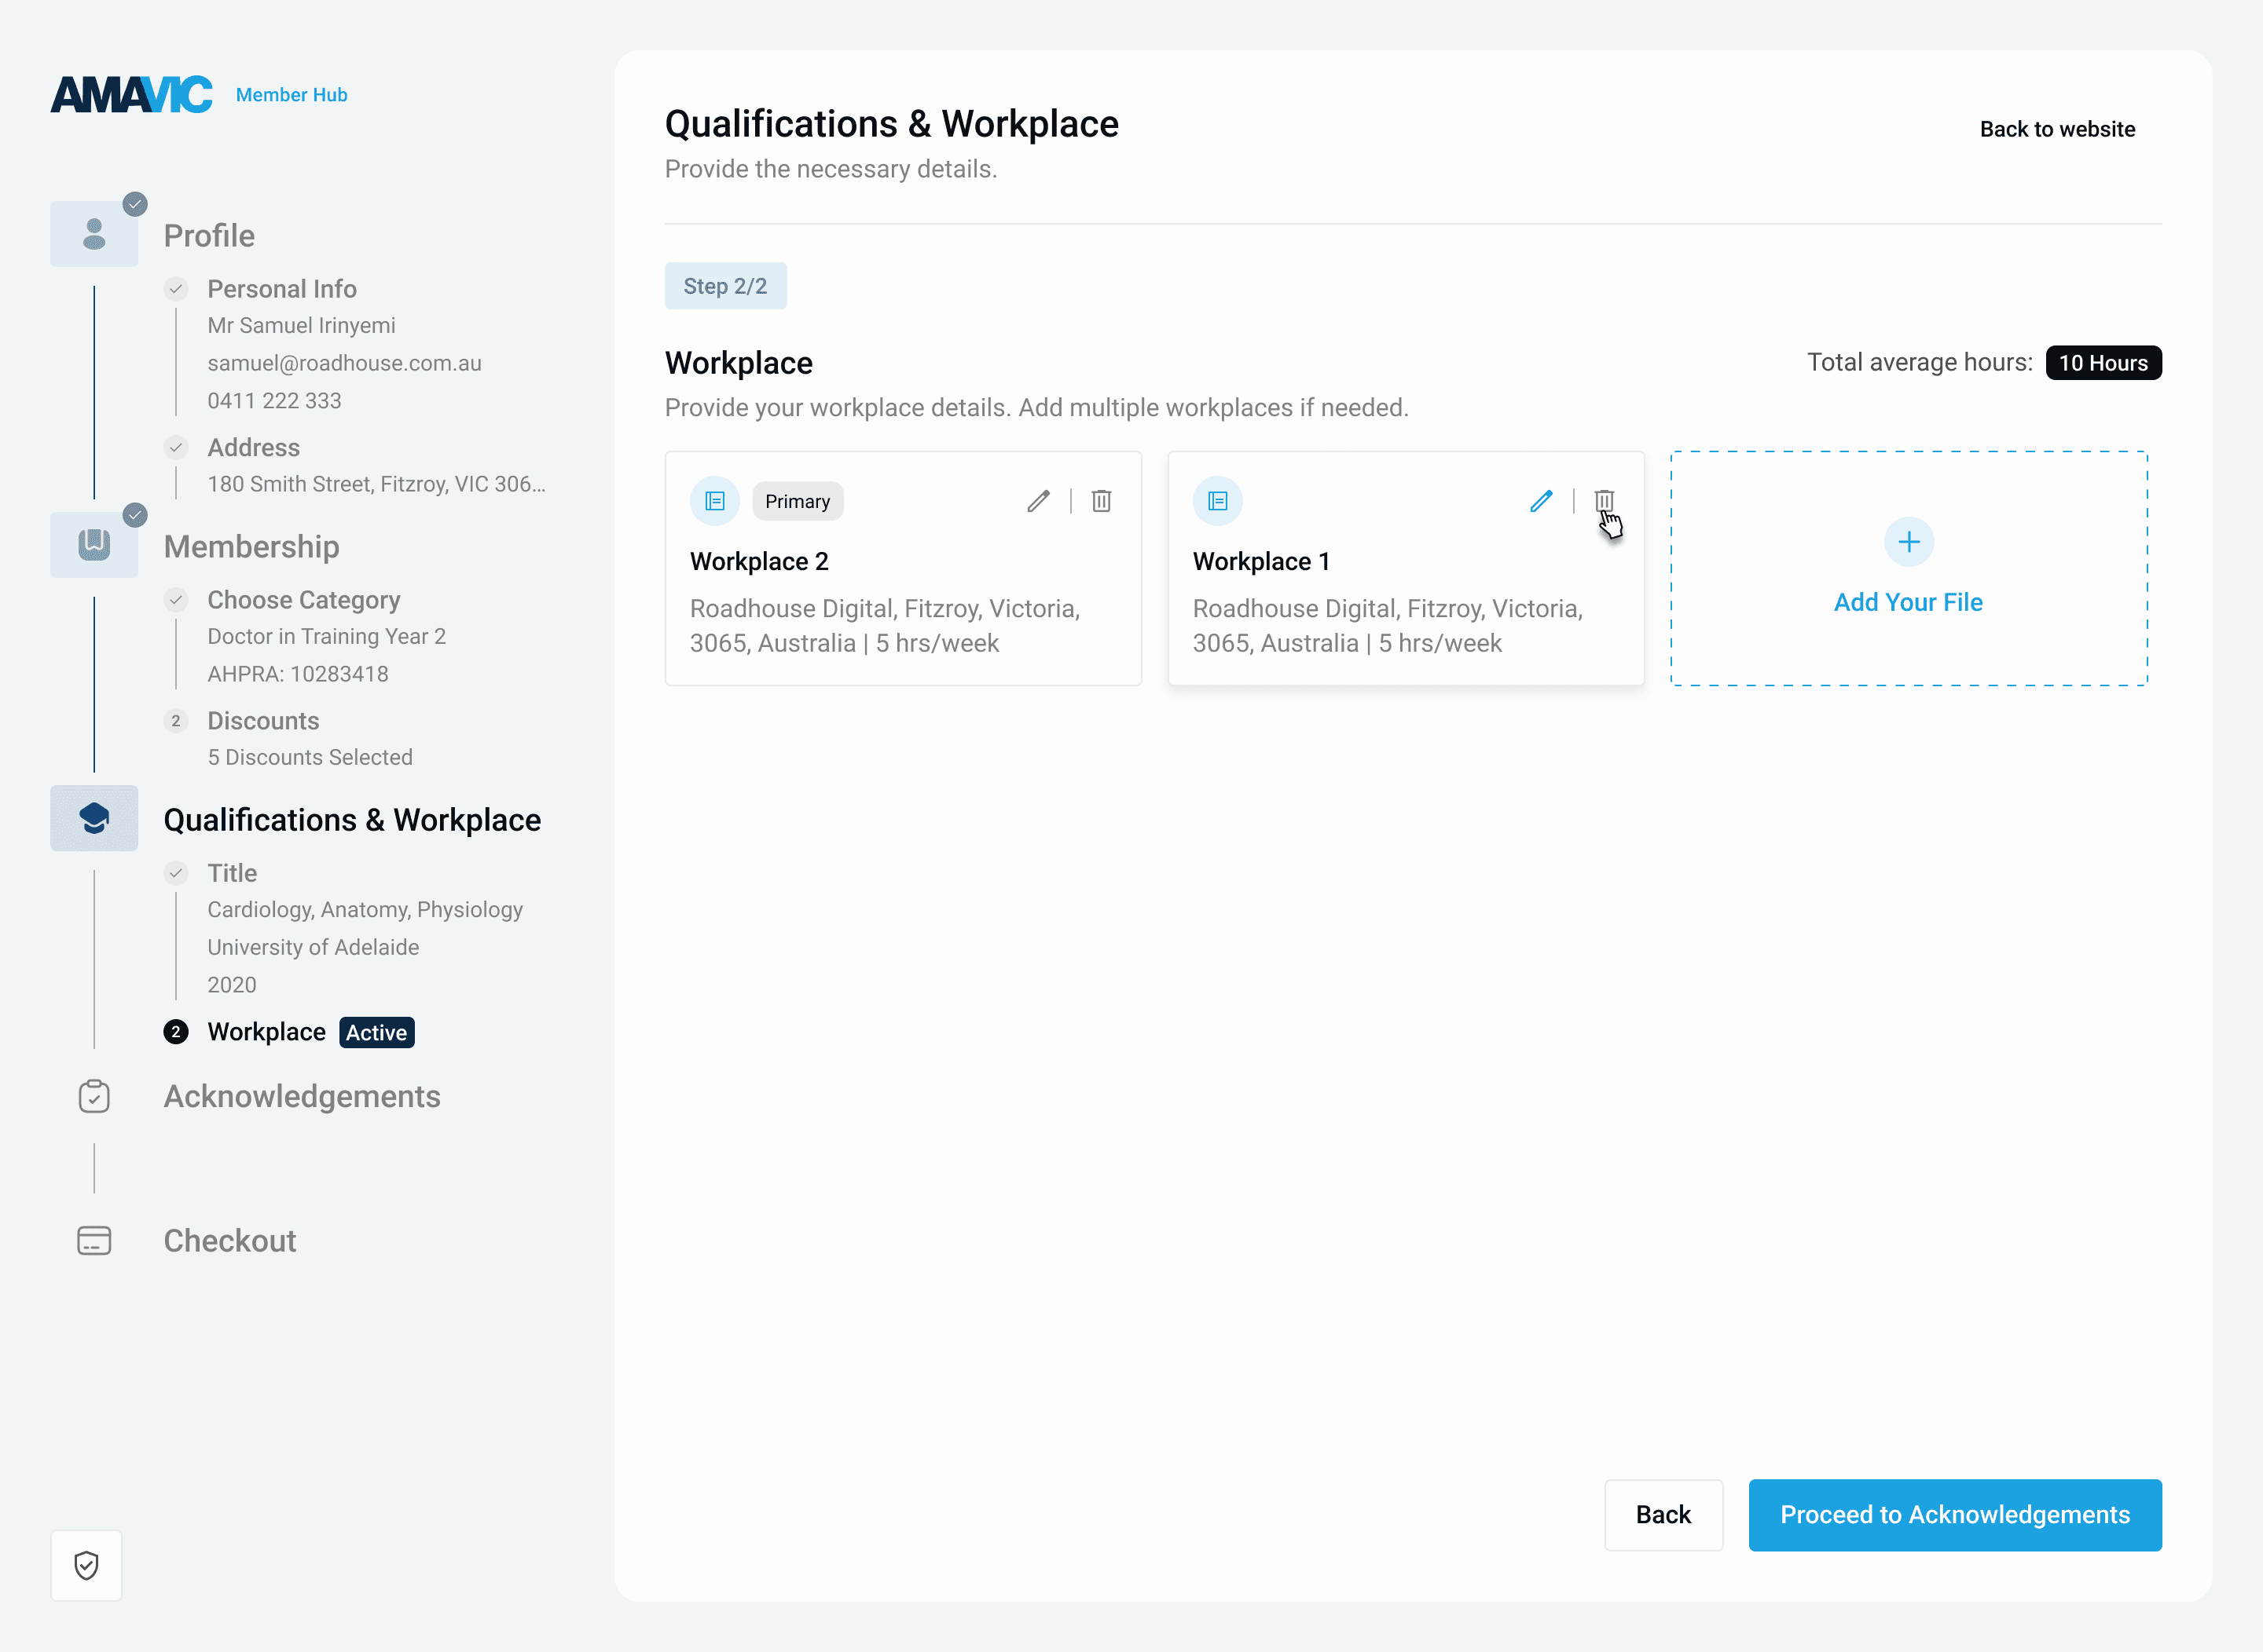Click the Profile person icon
Viewport: 2263px width, 1652px height.
coord(94,235)
